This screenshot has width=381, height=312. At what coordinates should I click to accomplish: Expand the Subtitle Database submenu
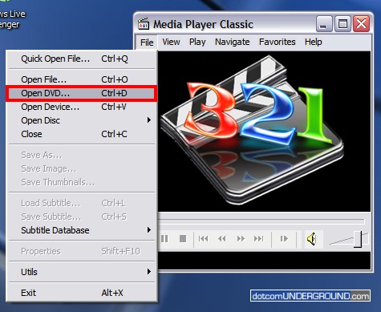coord(81,230)
